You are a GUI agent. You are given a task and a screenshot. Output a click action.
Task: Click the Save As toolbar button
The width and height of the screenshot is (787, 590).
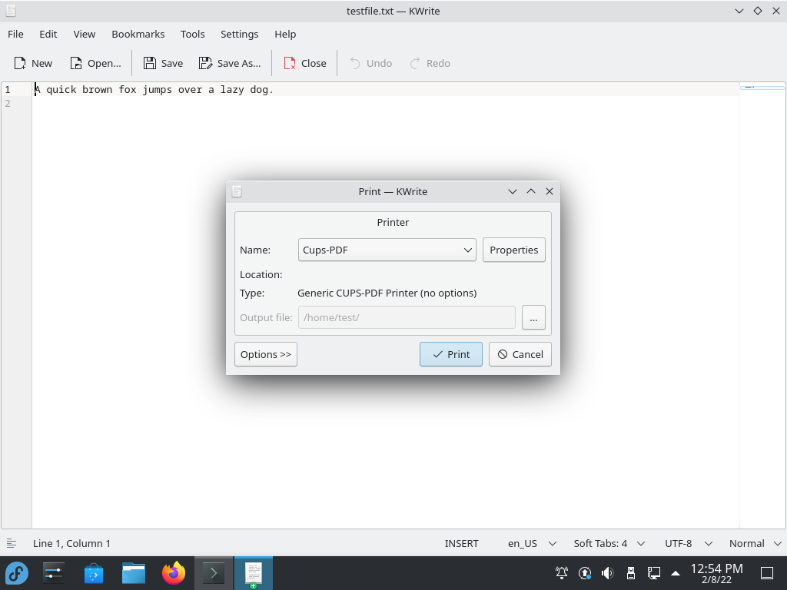(x=230, y=63)
